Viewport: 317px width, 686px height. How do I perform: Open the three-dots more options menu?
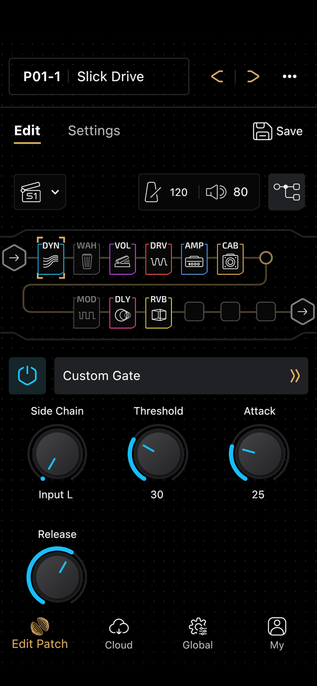pos(290,76)
